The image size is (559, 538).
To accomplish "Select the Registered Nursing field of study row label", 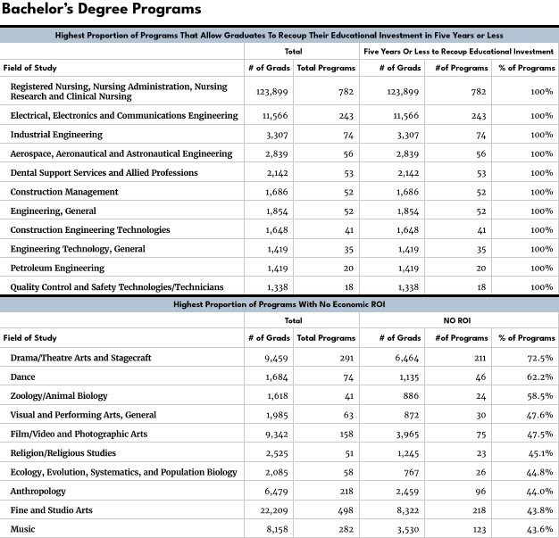I will 119,91.
